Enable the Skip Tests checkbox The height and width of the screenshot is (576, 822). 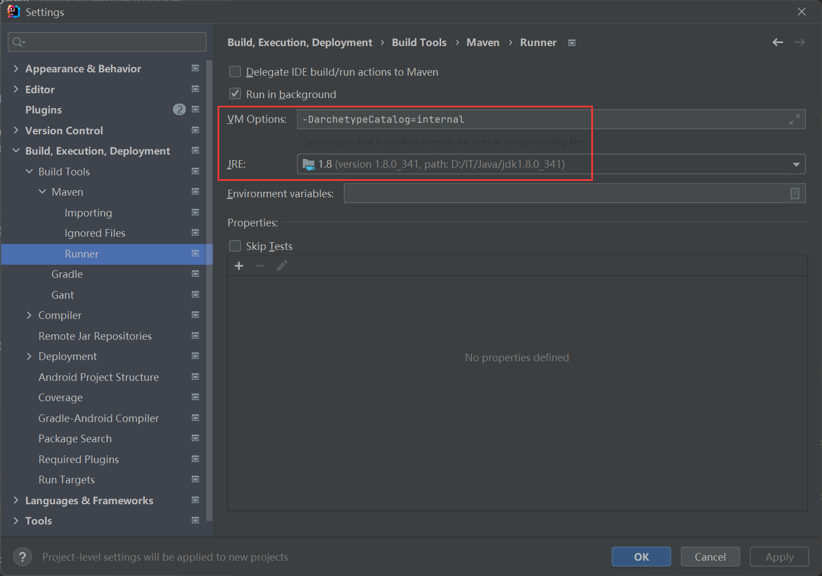(235, 246)
